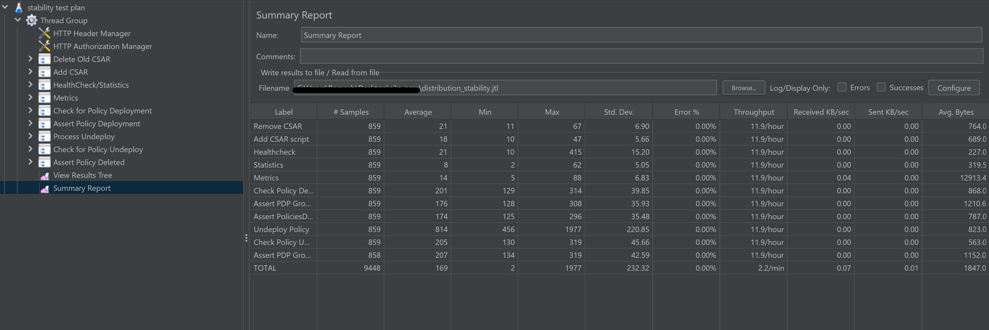The width and height of the screenshot is (989, 330).
Task: Expand the Assert Policy Deleted node
Action: pyautogui.click(x=30, y=162)
